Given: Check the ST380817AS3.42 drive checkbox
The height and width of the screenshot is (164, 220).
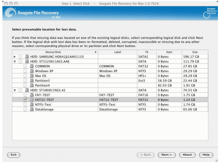Looking at the screenshot, I should tap(20, 90).
